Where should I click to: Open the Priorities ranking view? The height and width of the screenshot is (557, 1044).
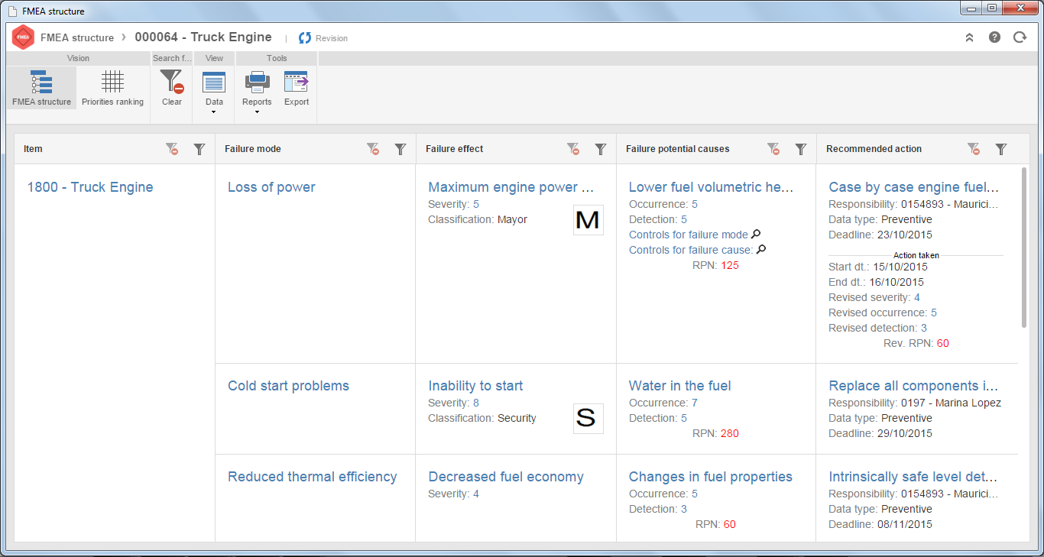[x=112, y=88]
